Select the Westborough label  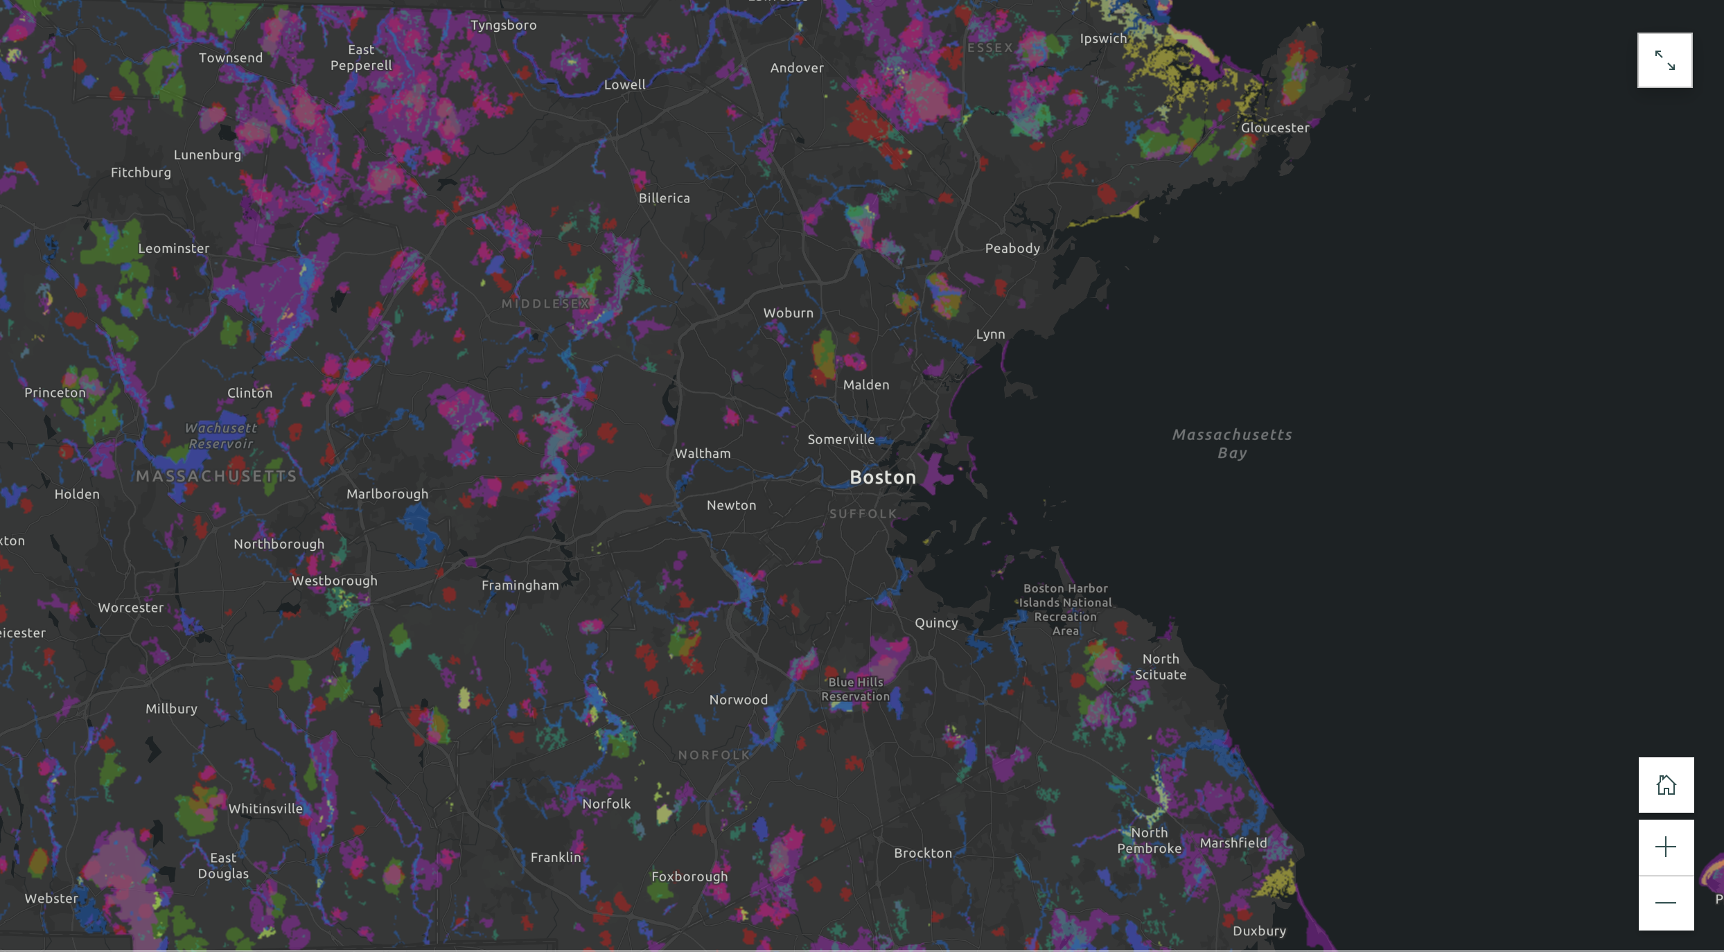coord(335,581)
